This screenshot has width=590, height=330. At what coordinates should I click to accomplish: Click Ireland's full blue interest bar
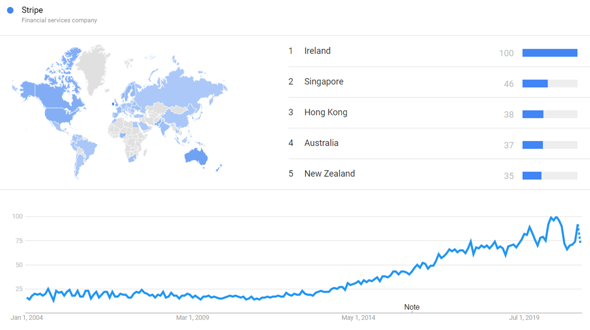pos(550,53)
